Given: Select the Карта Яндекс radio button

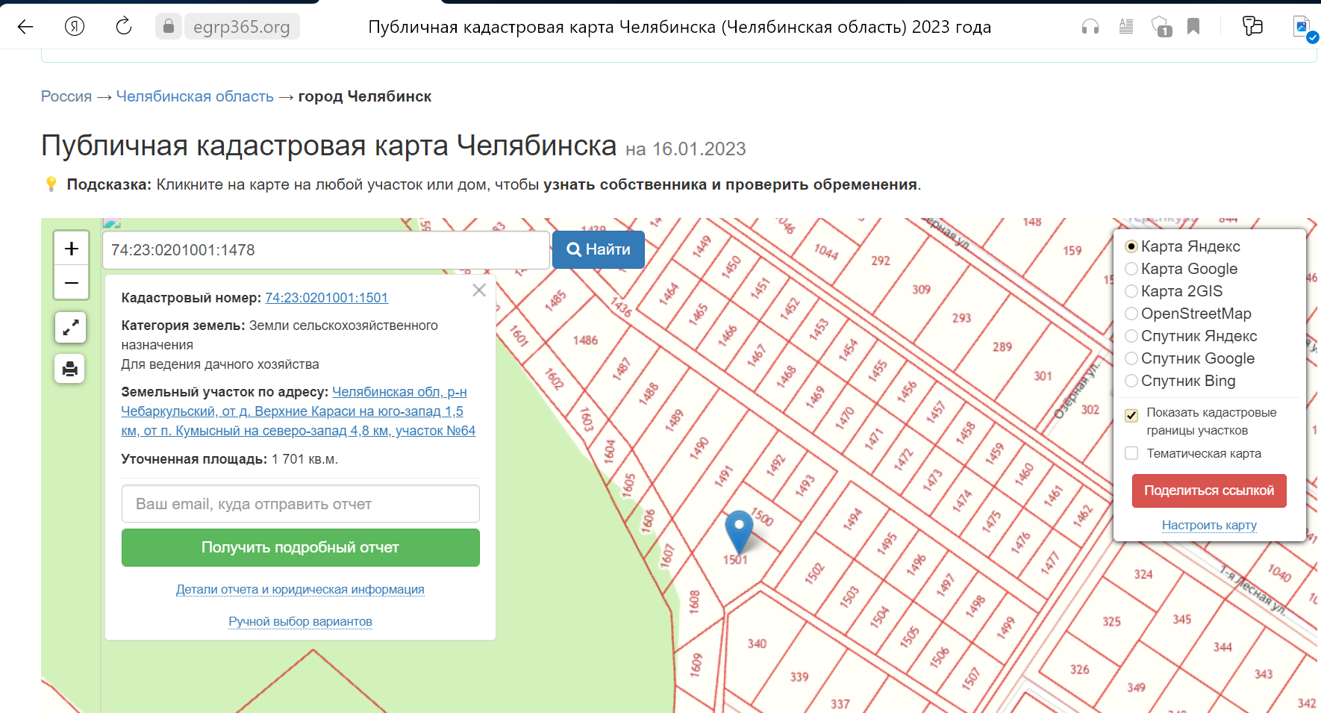Looking at the screenshot, I should tap(1131, 246).
